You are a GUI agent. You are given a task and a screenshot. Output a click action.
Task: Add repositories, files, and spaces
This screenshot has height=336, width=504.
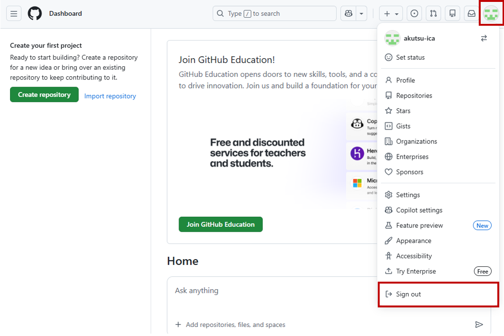coord(231,325)
